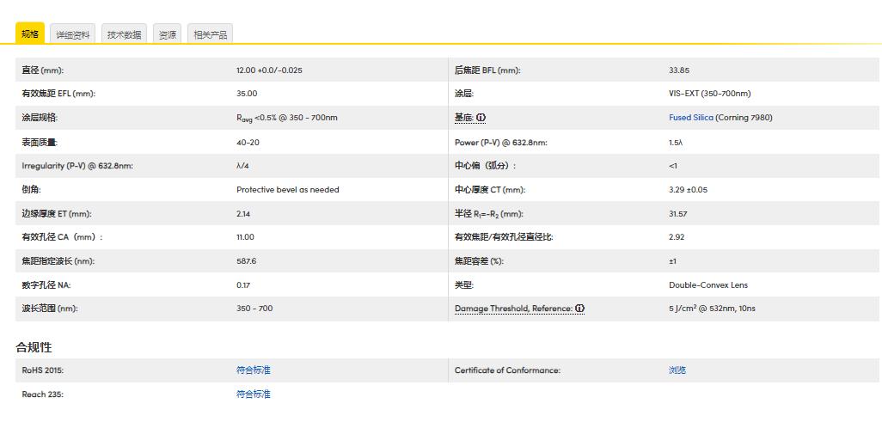This screenshot has width=882, height=428.
Task: Click 符合标准 link for RoHS 2015
Action: 253,370
